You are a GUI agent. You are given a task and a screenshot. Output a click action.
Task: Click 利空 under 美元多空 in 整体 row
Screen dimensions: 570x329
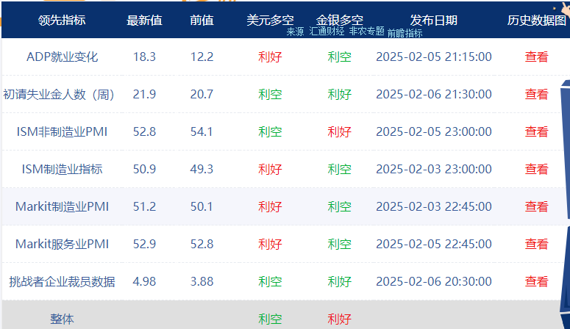tap(270, 319)
